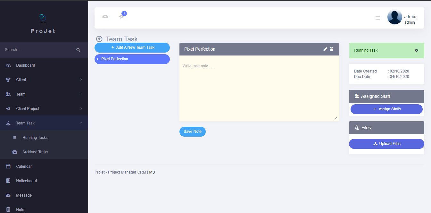The width and height of the screenshot is (431, 213).
Task: Click the search magnifier icon in sidebar
Action: tap(78, 50)
